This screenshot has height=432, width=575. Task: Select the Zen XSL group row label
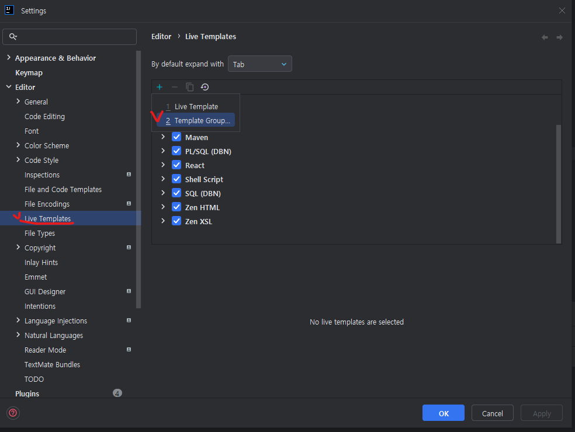tap(199, 222)
